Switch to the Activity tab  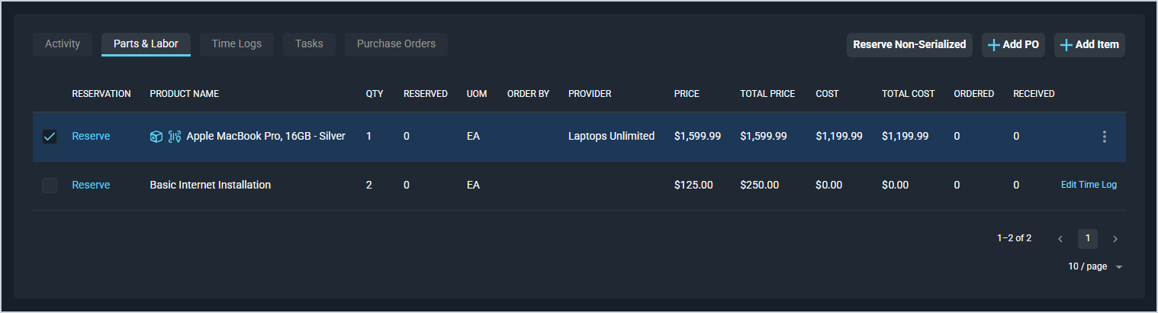tap(63, 44)
